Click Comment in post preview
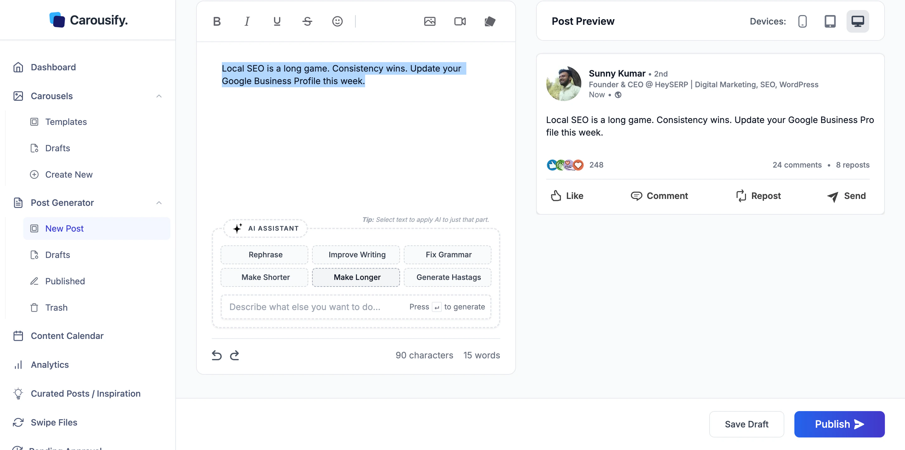 tap(659, 196)
